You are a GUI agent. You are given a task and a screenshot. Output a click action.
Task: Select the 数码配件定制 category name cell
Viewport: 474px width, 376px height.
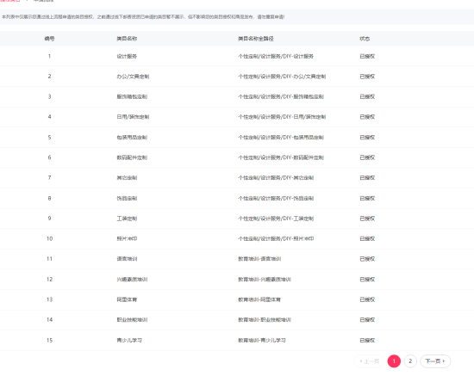(x=132, y=157)
